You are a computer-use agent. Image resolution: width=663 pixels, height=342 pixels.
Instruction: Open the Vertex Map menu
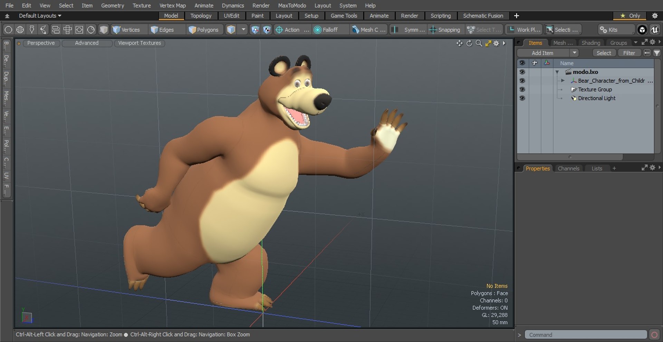[172, 6]
